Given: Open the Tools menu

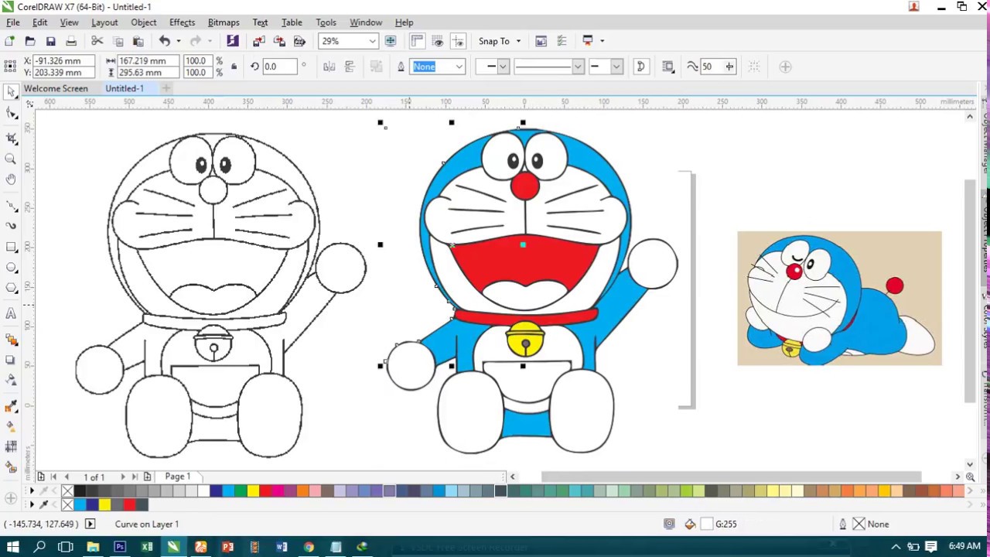Looking at the screenshot, I should coord(326,22).
